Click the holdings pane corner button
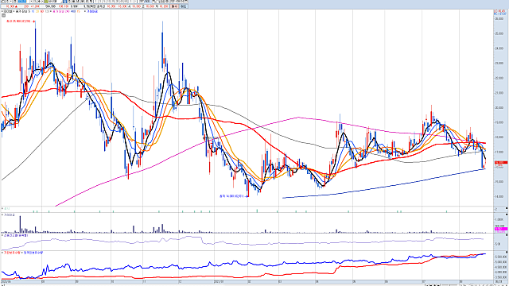The height and width of the screenshot is (286, 509). [x=507, y=252]
